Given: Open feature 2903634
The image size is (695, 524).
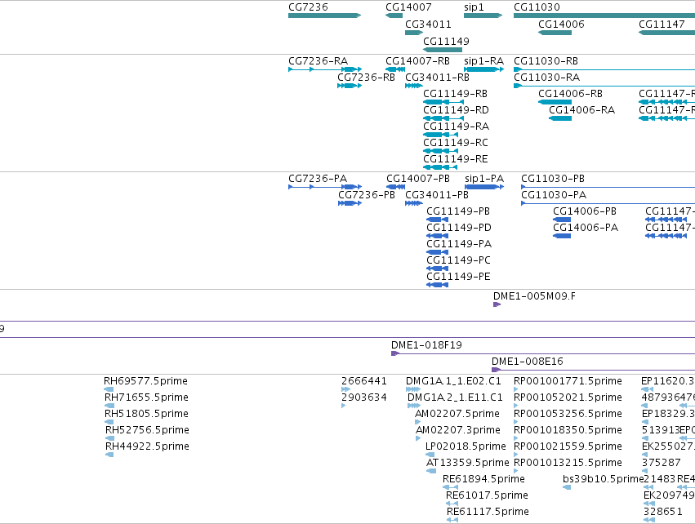Looking at the screenshot, I should (344, 406).
